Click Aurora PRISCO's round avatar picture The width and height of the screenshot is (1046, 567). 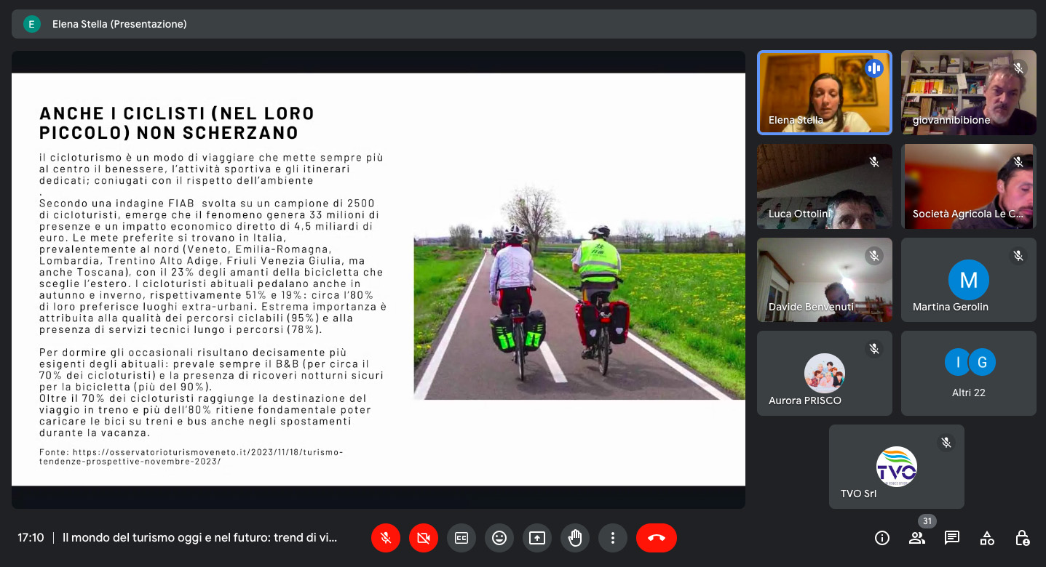pos(825,374)
